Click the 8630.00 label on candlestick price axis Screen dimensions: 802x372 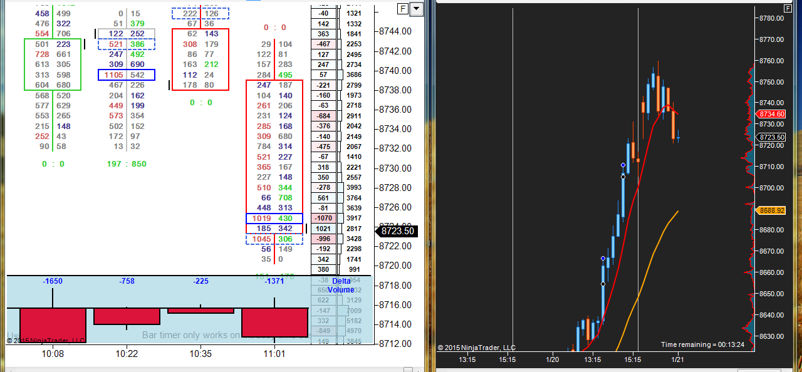[771, 336]
